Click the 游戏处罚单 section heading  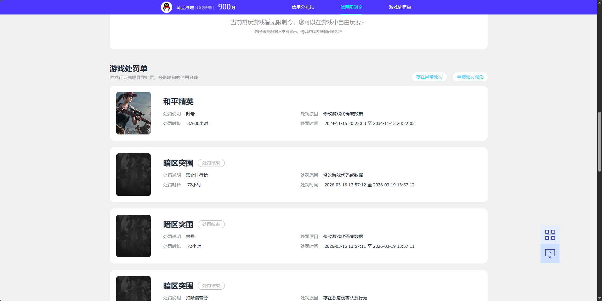[128, 69]
